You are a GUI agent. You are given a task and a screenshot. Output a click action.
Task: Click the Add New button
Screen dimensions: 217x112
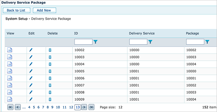click(44, 10)
